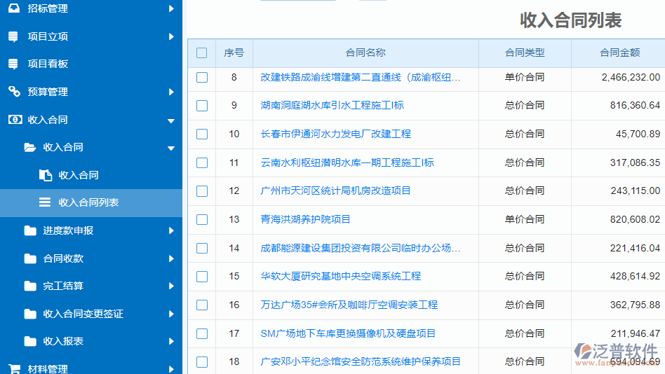
Task: Check the checkbox for row 10
Action: 202,134
